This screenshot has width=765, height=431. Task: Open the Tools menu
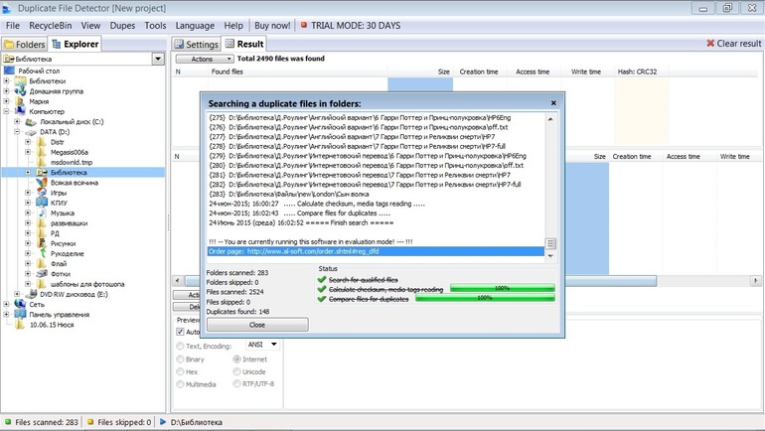(155, 26)
